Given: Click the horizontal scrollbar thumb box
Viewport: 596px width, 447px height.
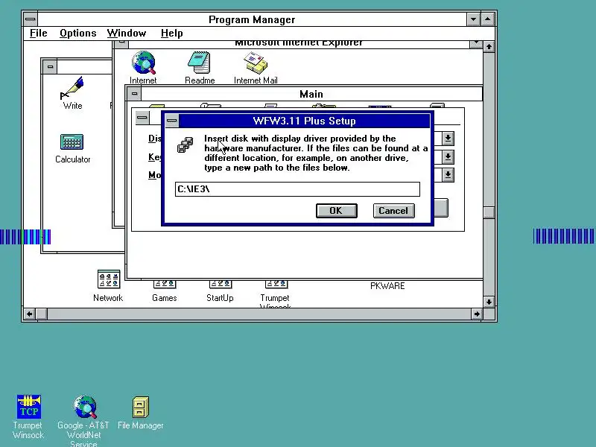Looking at the screenshot, I should [x=42, y=314].
